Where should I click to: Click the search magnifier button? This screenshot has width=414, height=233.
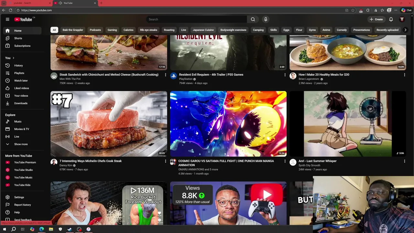(253, 19)
